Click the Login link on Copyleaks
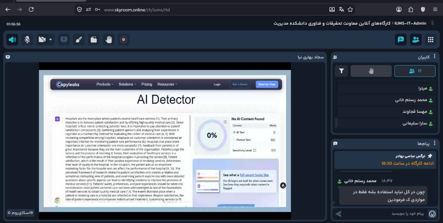 217,84
